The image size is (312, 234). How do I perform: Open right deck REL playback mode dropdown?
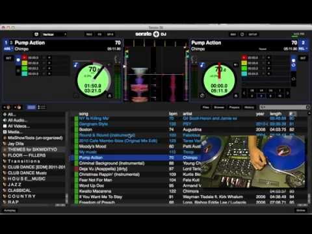304,49
